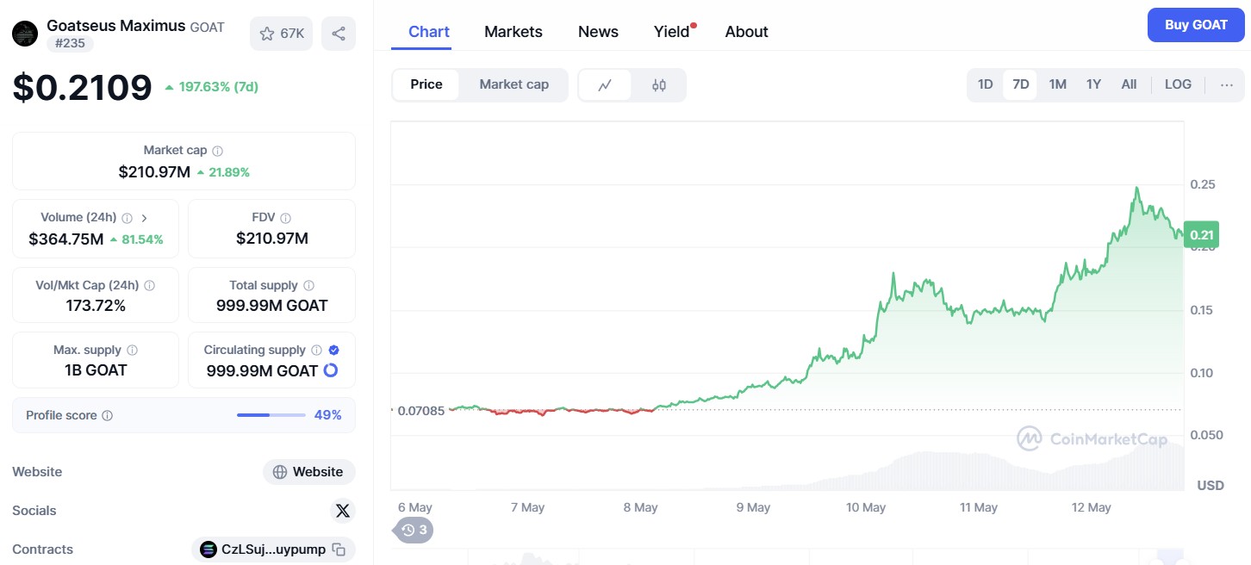Click the Buy GOAT button
Viewport: 1251px width, 565px height.
tap(1196, 25)
